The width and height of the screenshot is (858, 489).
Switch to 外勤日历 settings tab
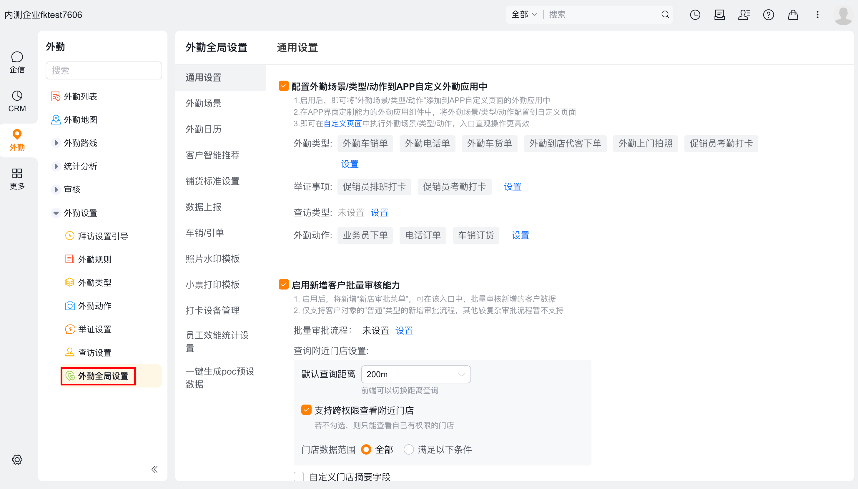click(220, 129)
